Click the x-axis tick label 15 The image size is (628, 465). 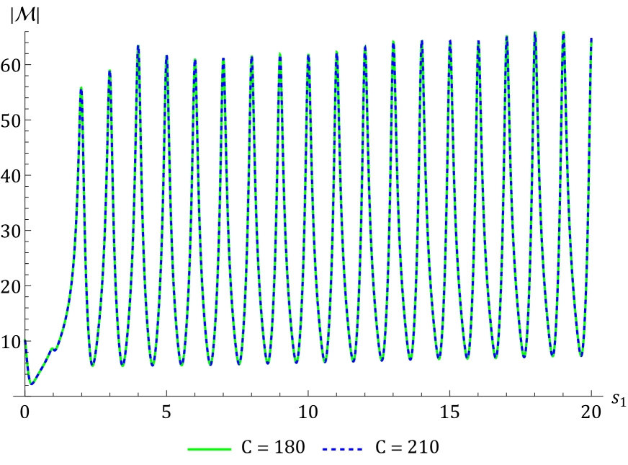[x=450, y=412]
